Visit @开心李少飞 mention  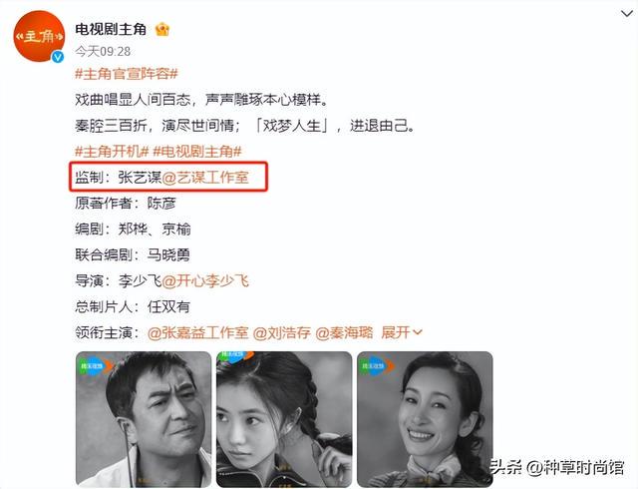pyautogui.click(x=205, y=280)
